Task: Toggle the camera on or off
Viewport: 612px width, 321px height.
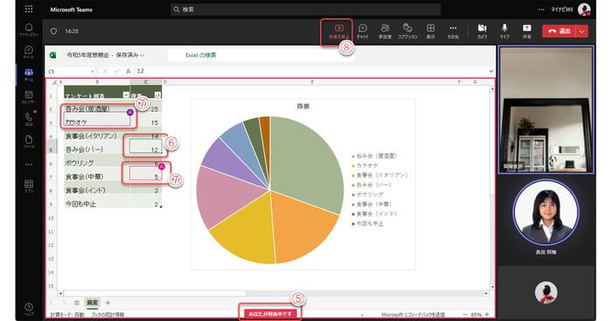Action: (483, 31)
